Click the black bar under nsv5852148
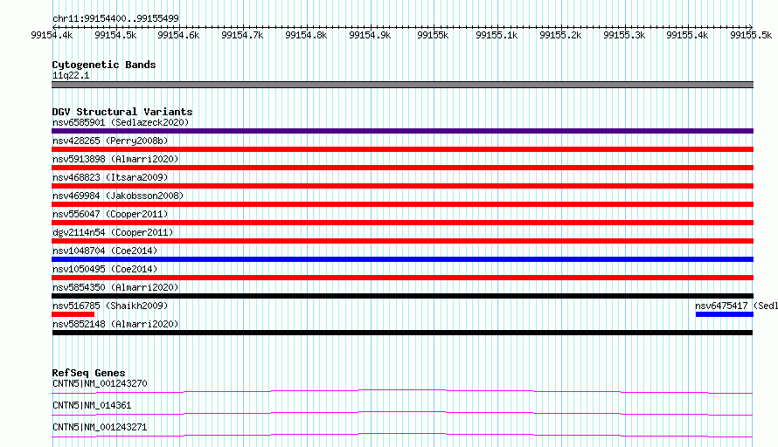The image size is (778, 447). point(402,333)
